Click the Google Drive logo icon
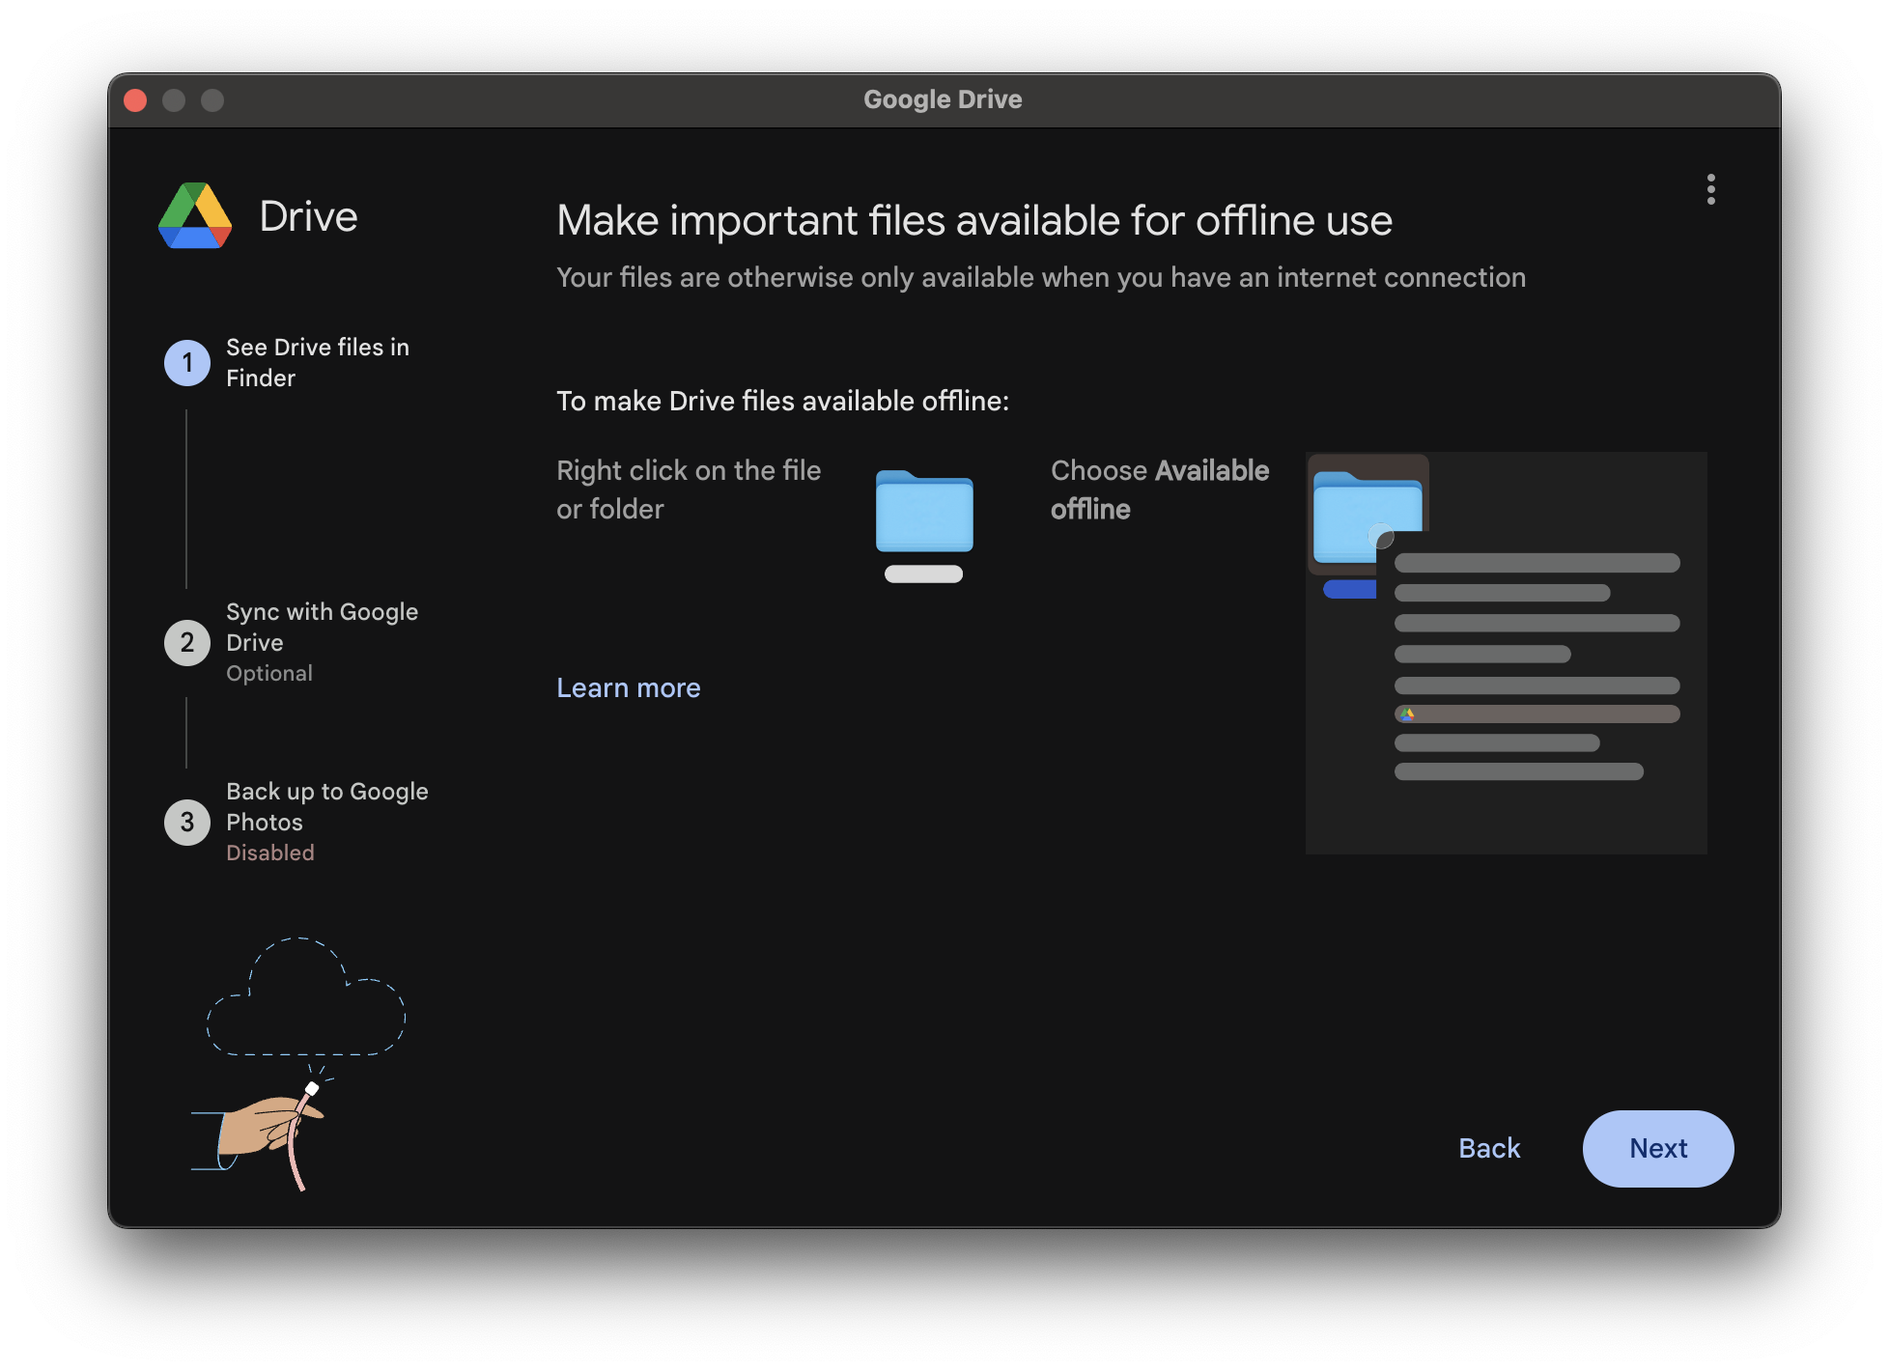 [195, 216]
